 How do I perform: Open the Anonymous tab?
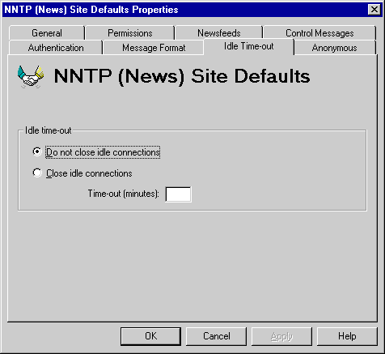click(x=334, y=48)
